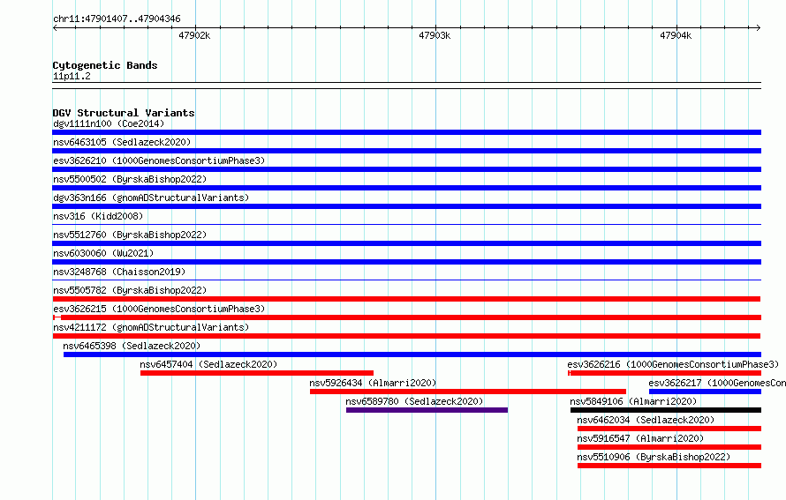Click the DGV Structural Variants track title
The height and width of the screenshot is (500, 786).
tap(124, 113)
